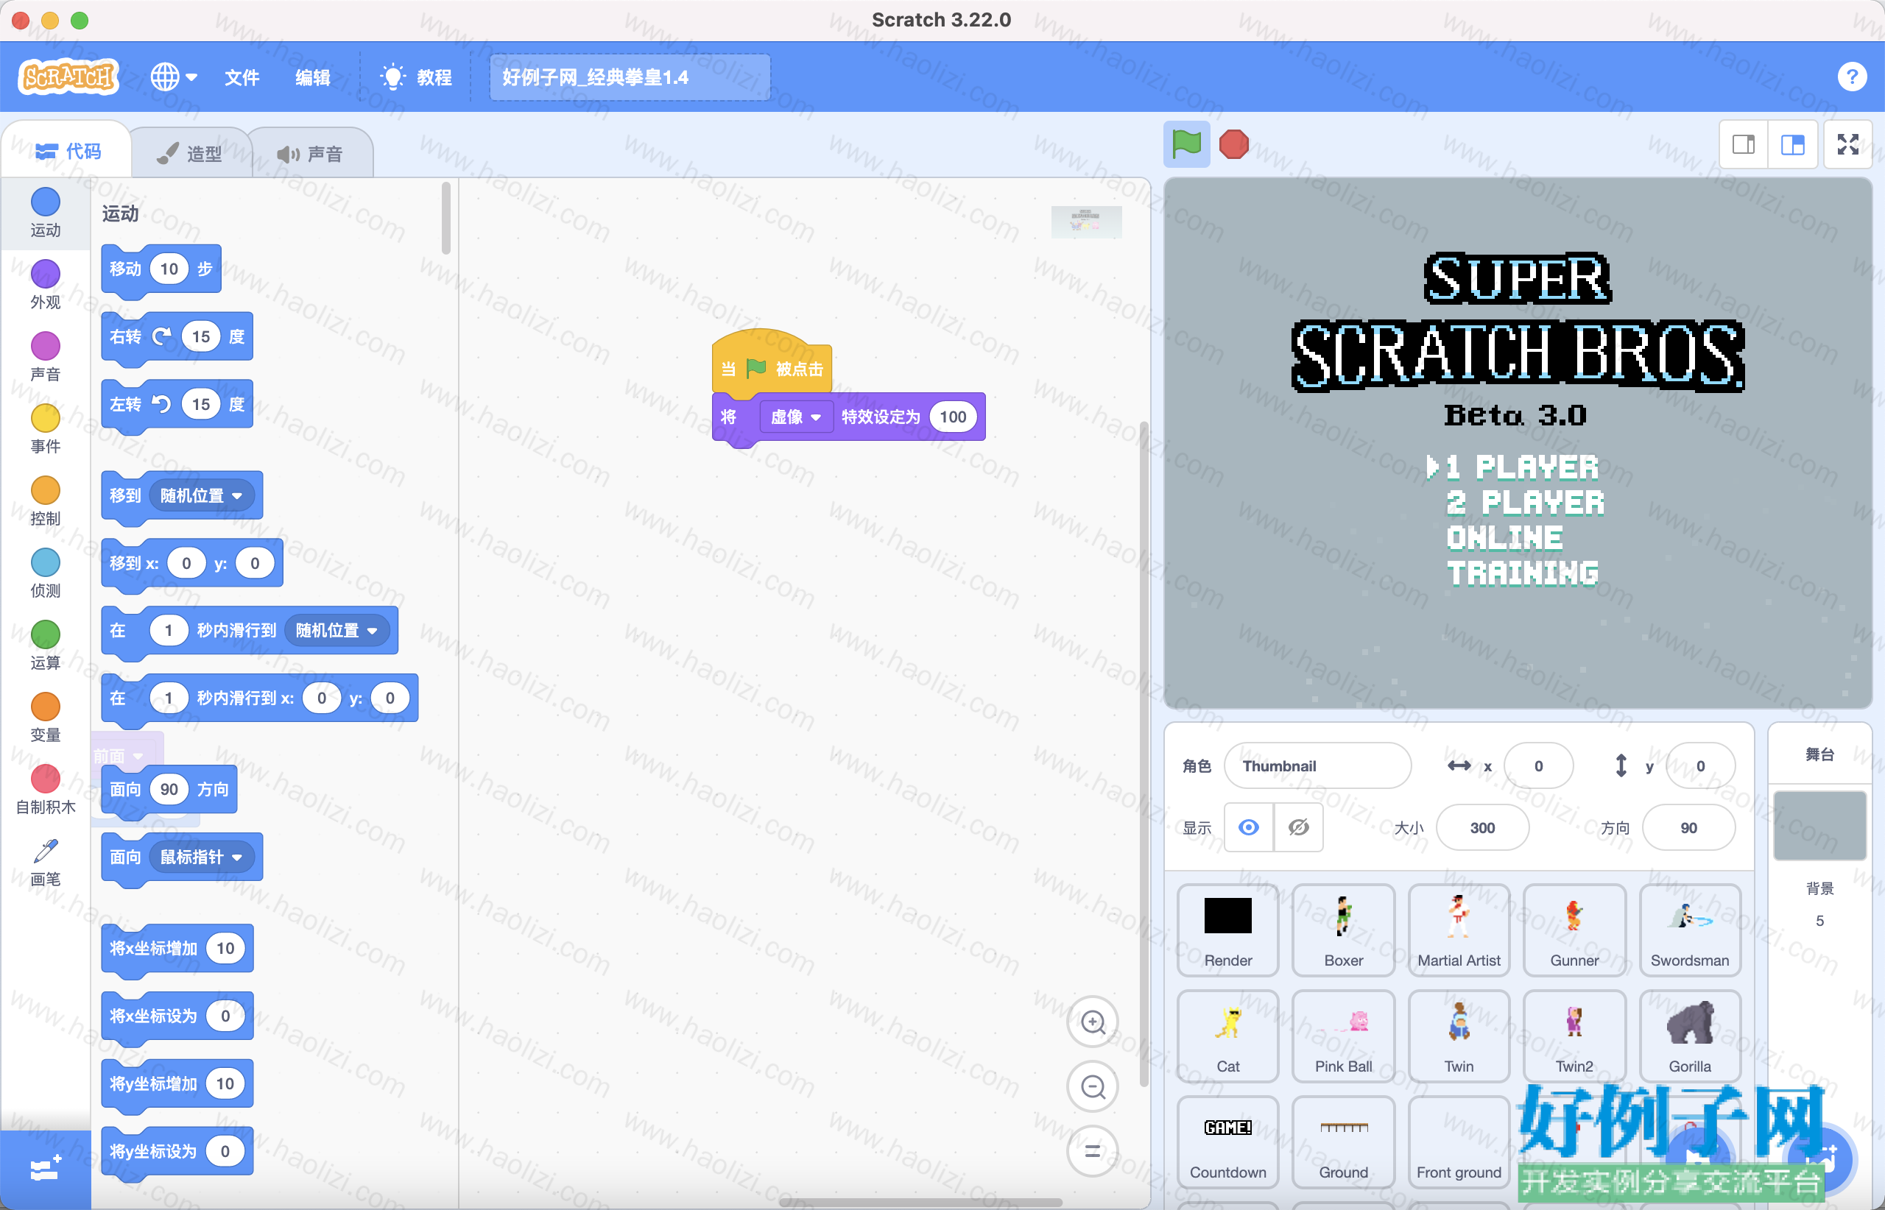Select the 运算 operators category

pyautogui.click(x=45, y=646)
